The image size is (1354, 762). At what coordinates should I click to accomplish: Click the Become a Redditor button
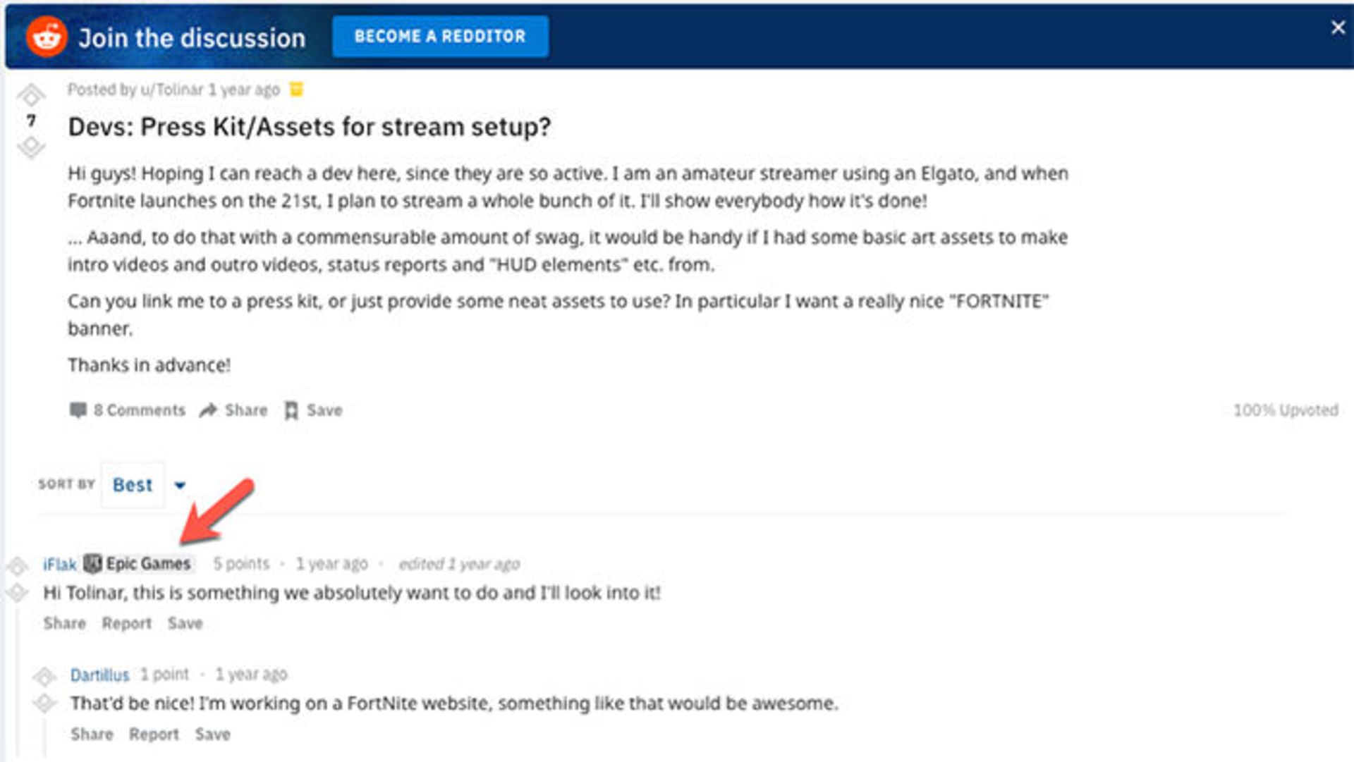[440, 37]
